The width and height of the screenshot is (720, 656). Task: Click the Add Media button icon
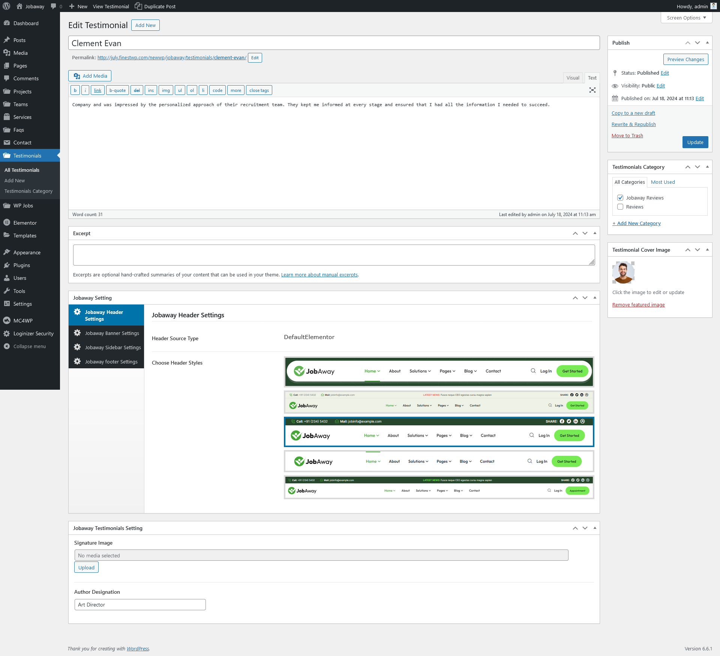[77, 76]
